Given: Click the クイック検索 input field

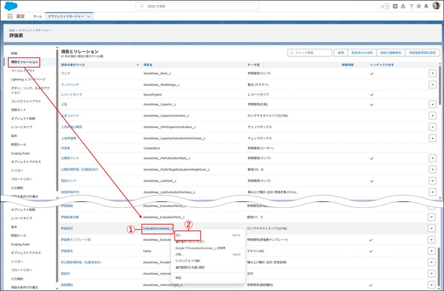Looking at the screenshot, I should (310, 52).
